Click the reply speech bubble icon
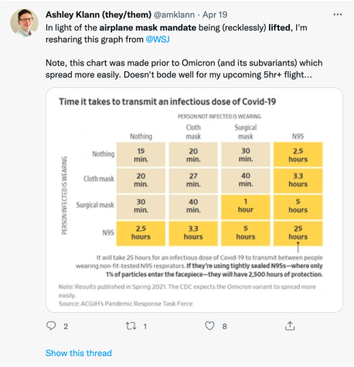This screenshot has height=367, width=354. point(51,326)
